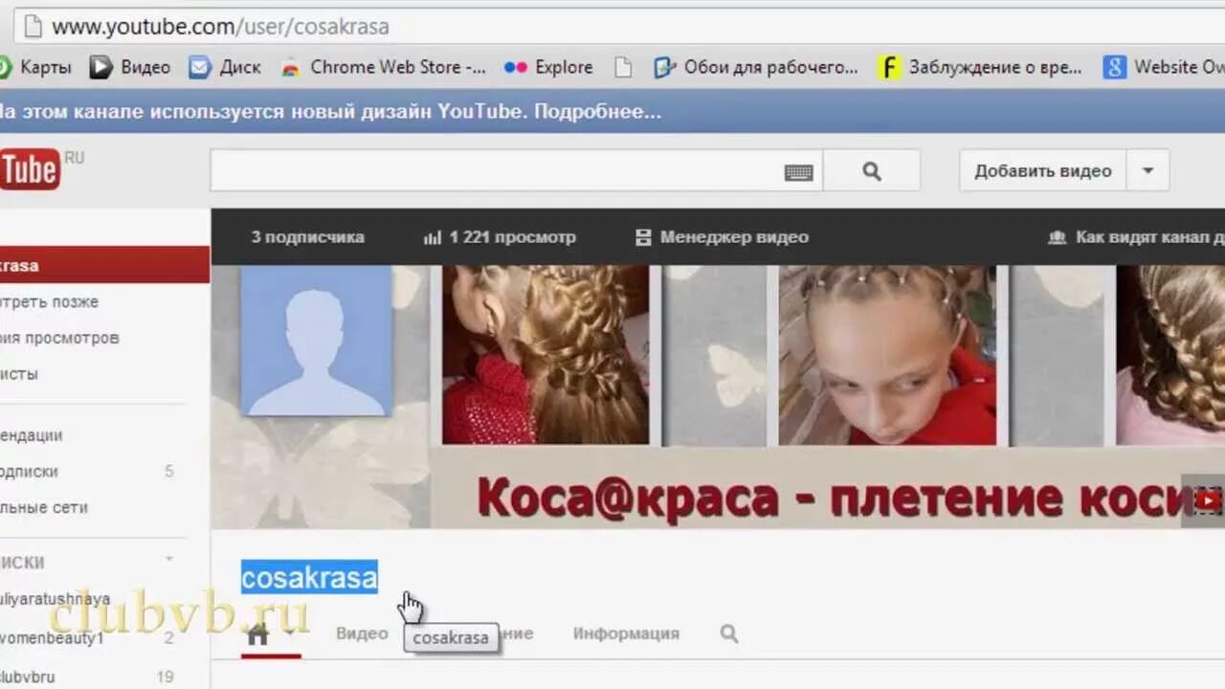
Task: Open История просмотров in sidebar
Action: (x=59, y=338)
